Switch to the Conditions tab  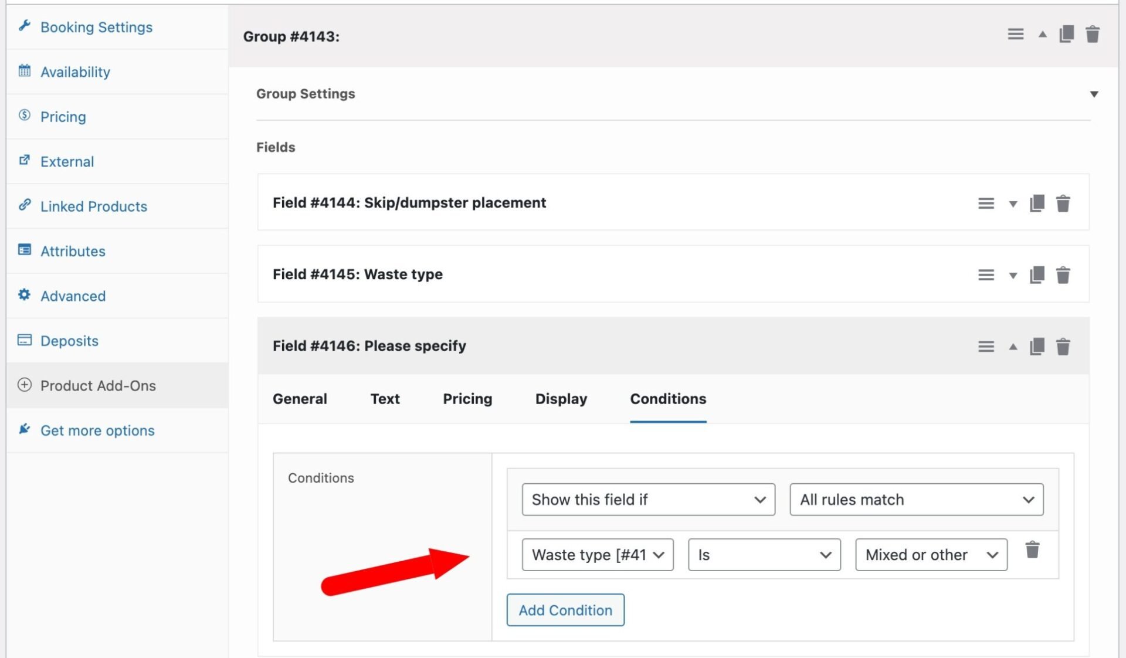point(668,399)
